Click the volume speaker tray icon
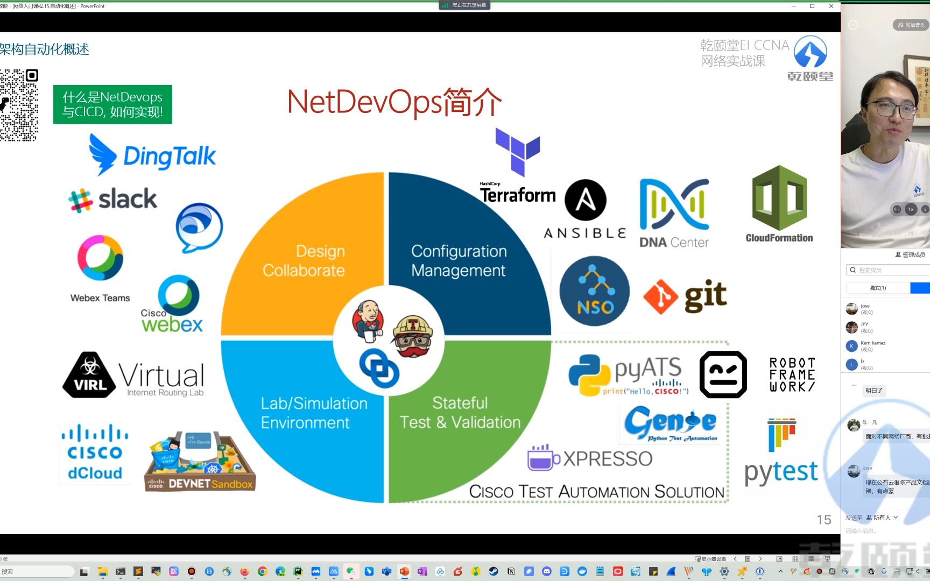Viewport: 930px width, 581px height. point(918,571)
